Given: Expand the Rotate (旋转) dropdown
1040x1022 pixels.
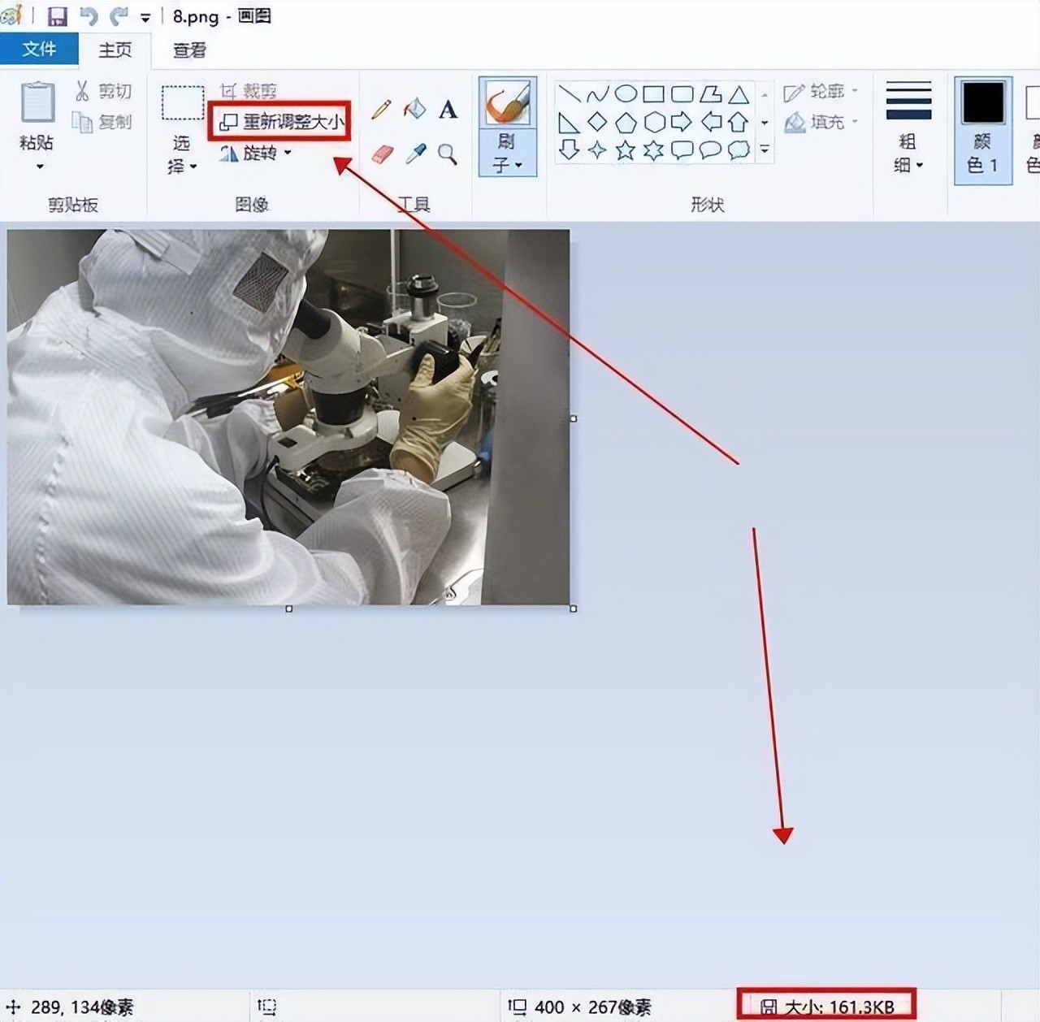Looking at the screenshot, I should coord(287,153).
